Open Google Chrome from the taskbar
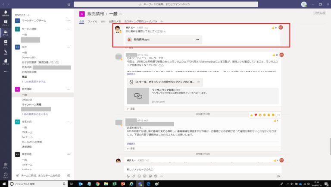The width and height of the screenshot is (331, 187). [98, 184]
